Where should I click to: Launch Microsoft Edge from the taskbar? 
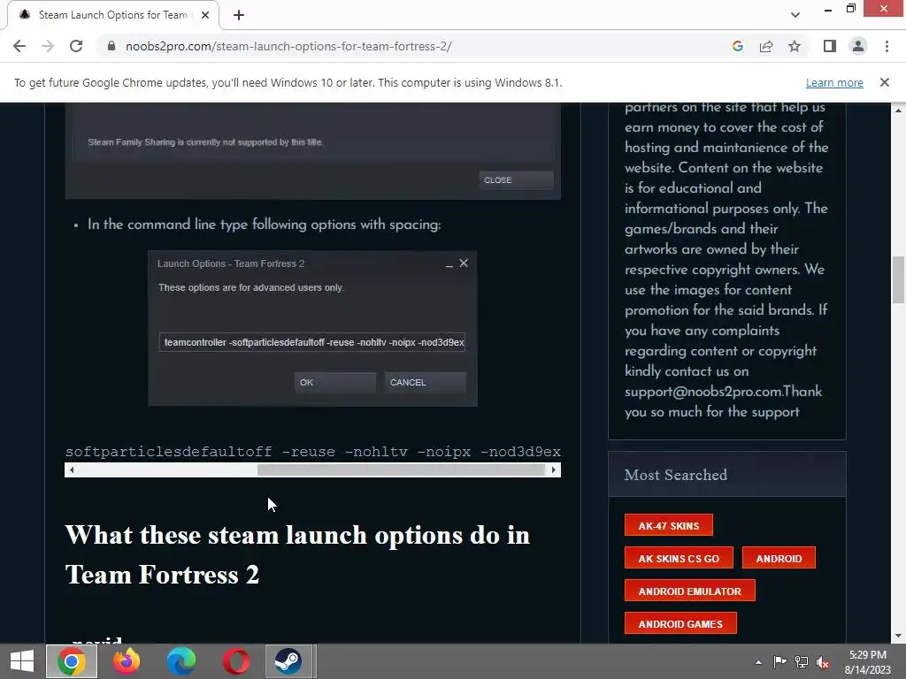(x=180, y=661)
